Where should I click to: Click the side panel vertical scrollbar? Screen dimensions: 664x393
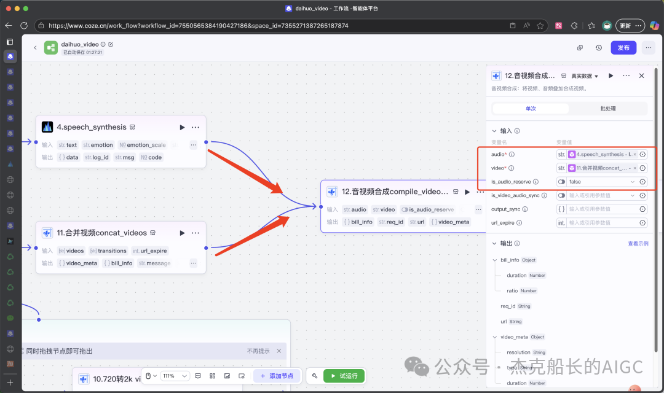click(656, 209)
